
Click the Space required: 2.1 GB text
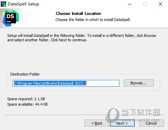click(26, 99)
